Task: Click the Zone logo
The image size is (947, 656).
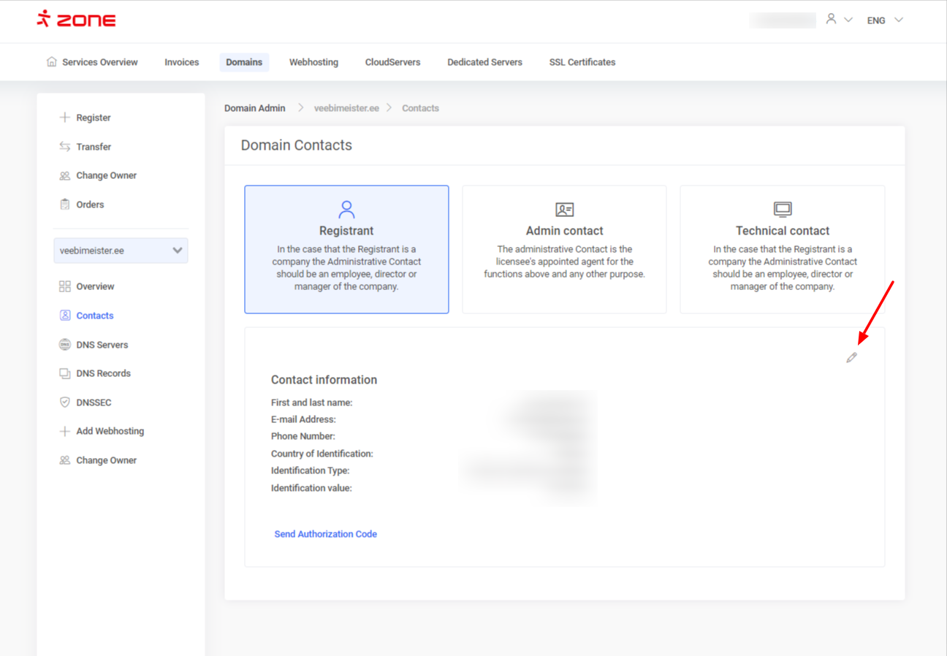Action: tap(77, 20)
